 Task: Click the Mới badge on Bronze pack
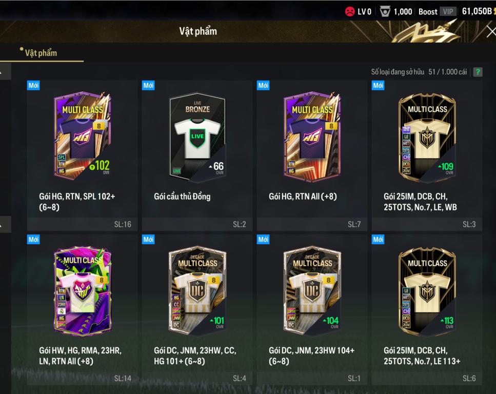(148, 86)
